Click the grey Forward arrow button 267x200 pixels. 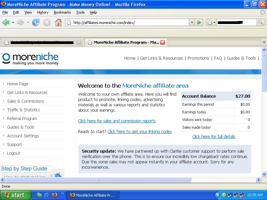(x=21, y=22)
